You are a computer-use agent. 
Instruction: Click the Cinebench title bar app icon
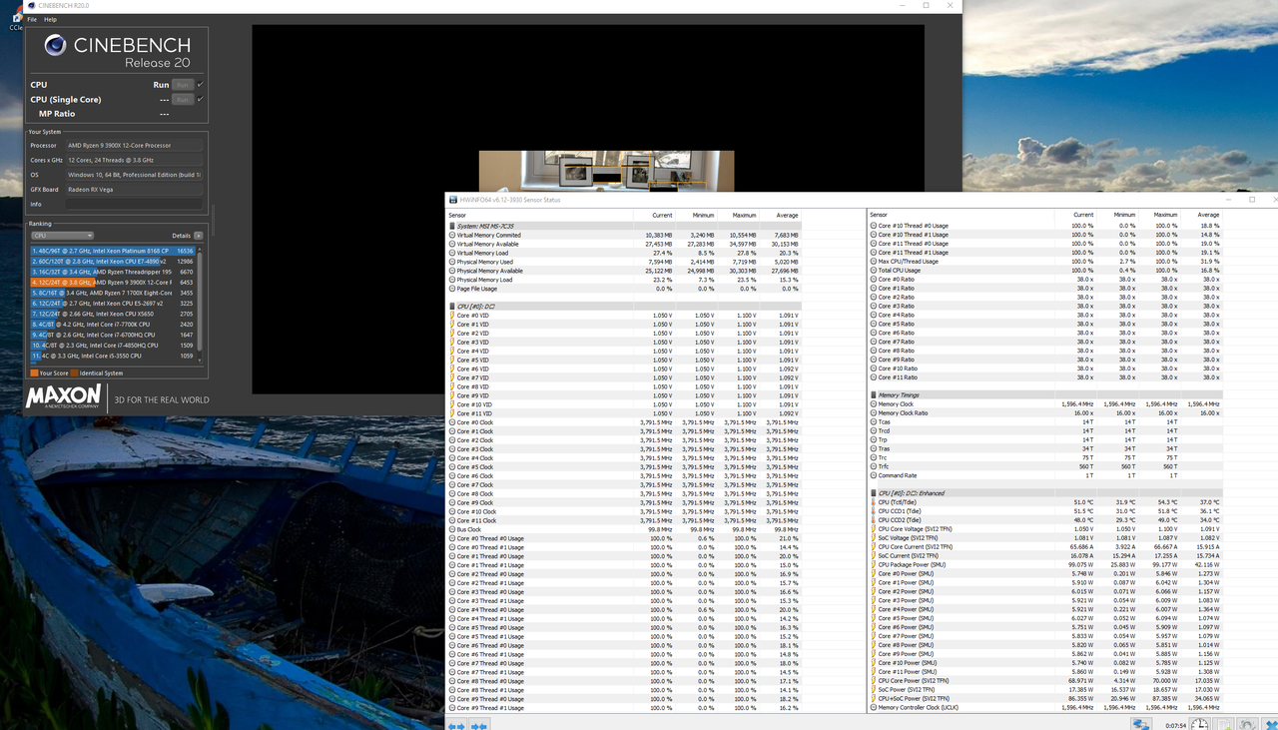click(x=34, y=6)
